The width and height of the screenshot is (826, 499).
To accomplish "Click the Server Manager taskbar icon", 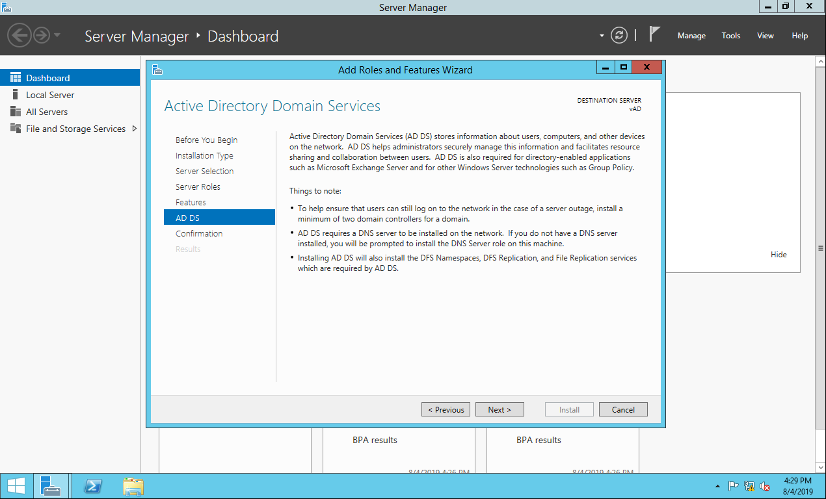I will click(50, 486).
